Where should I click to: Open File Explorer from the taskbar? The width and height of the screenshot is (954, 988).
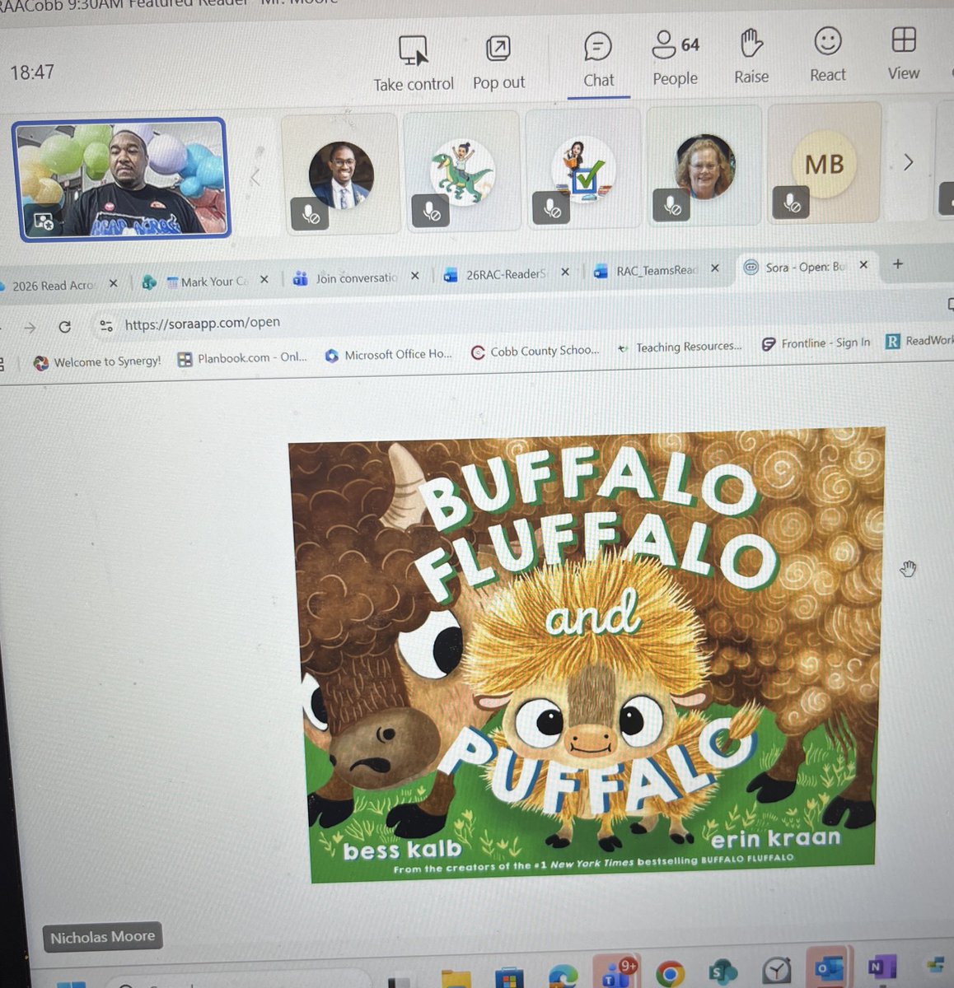[x=456, y=980]
